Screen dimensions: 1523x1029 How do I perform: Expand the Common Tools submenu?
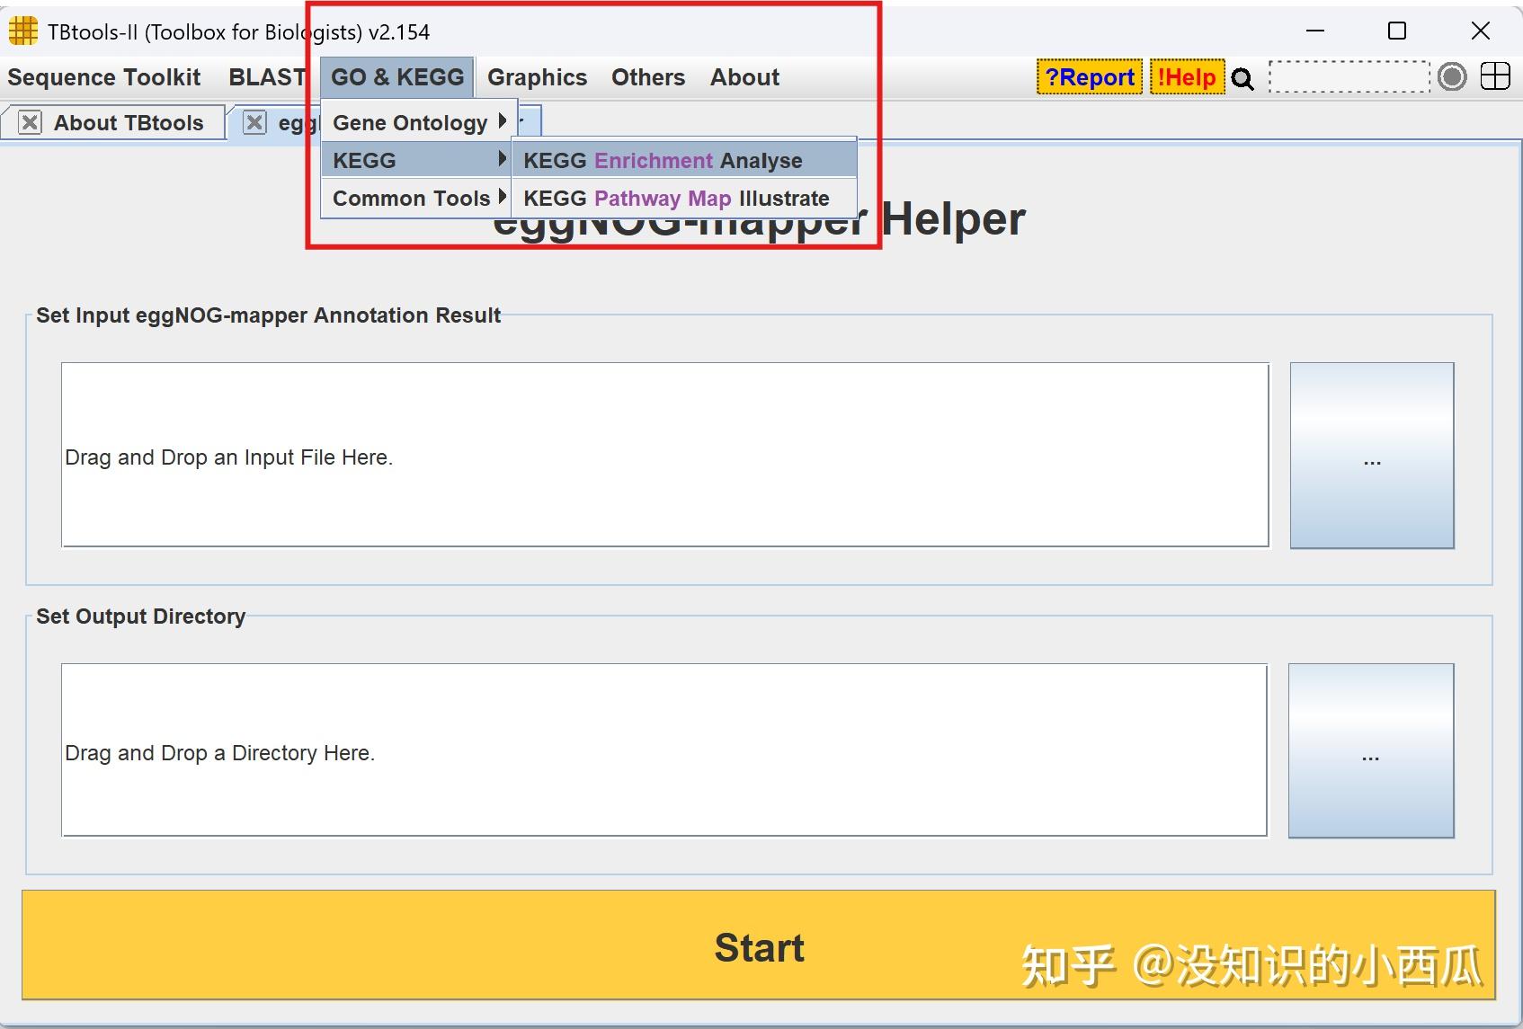pyautogui.click(x=411, y=198)
